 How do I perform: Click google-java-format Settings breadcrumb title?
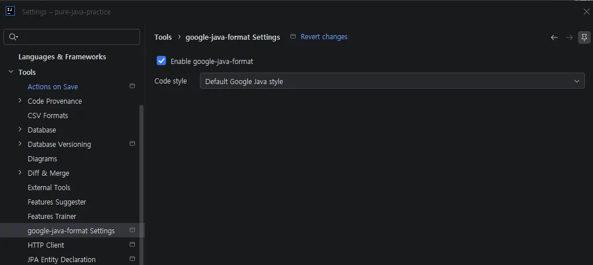(233, 37)
